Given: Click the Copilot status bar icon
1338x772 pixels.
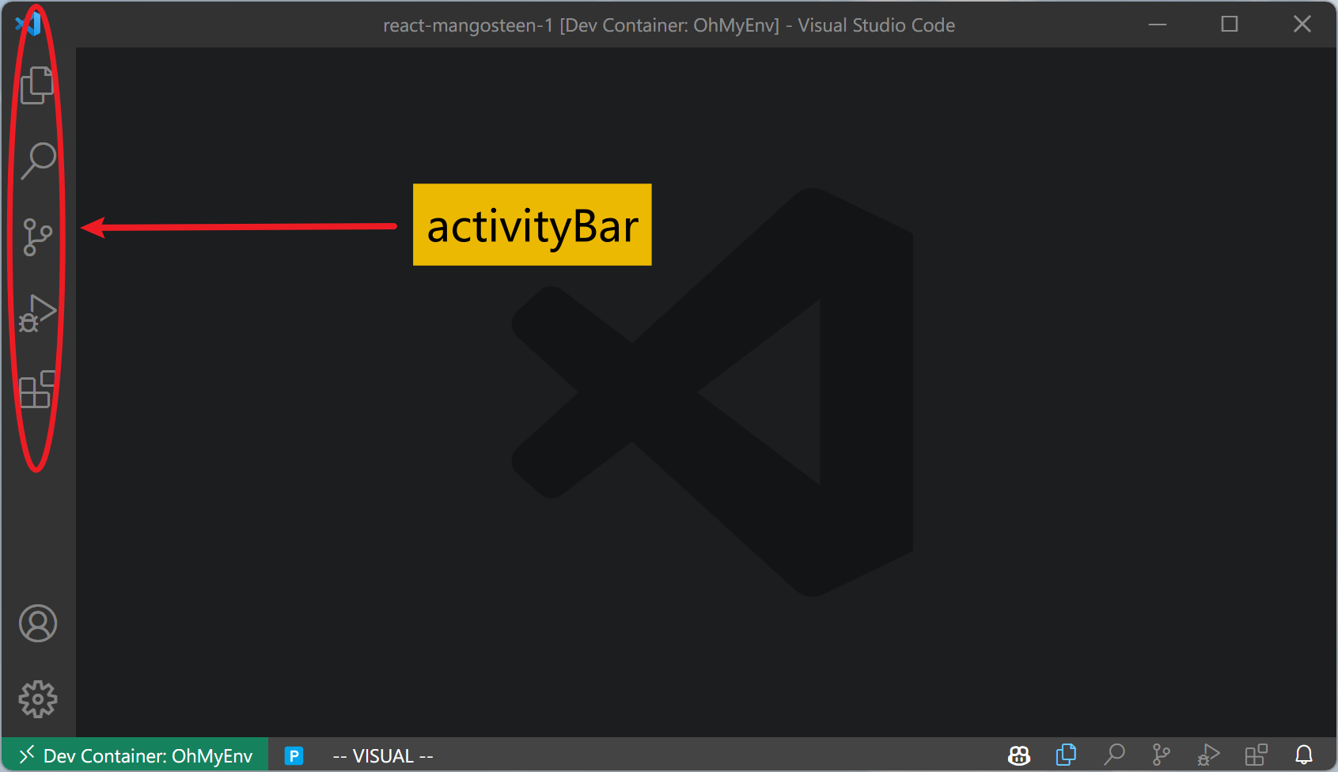Looking at the screenshot, I should pyautogui.click(x=1019, y=755).
